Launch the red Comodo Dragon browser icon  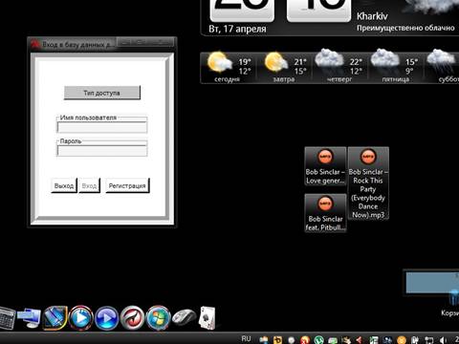132,317
